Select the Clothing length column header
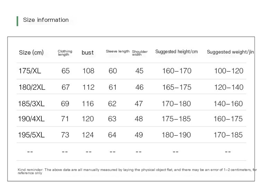The image size is (260, 185). pos(65,53)
